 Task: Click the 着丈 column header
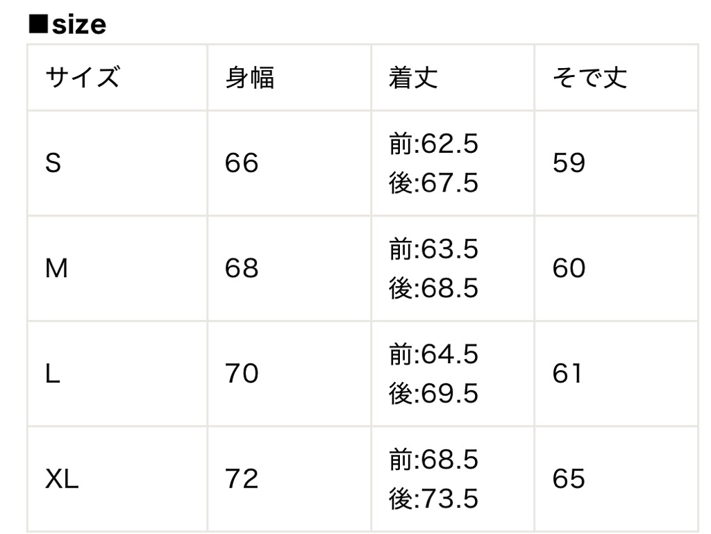pyautogui.click(x=413, y=78)
